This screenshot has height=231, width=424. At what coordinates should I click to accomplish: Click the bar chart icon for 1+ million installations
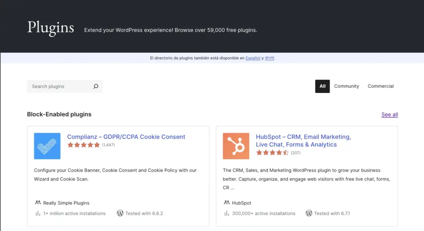(38, 214)
